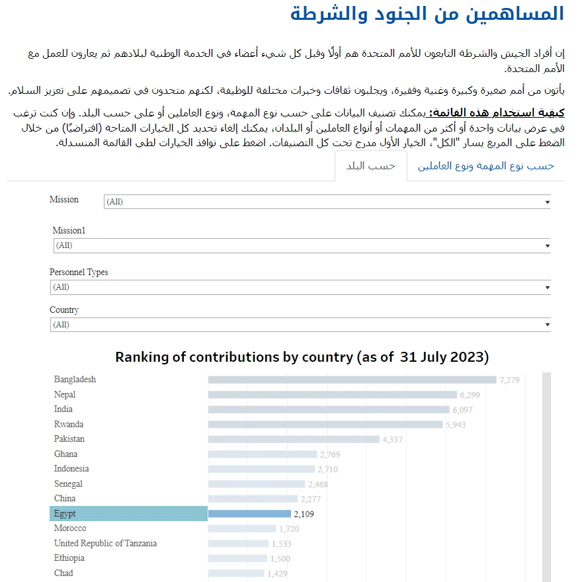Expand the Country filter list

[x=301, y=325]
